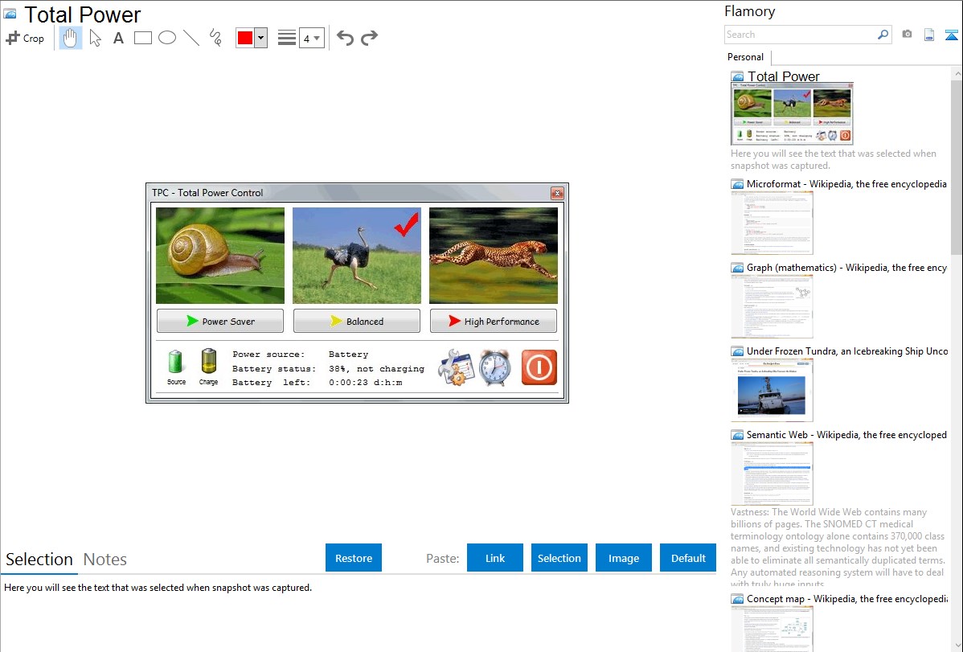
Task: Click the Semantic Web snapshot thumbnail
Action: click(x=772, y=474)
